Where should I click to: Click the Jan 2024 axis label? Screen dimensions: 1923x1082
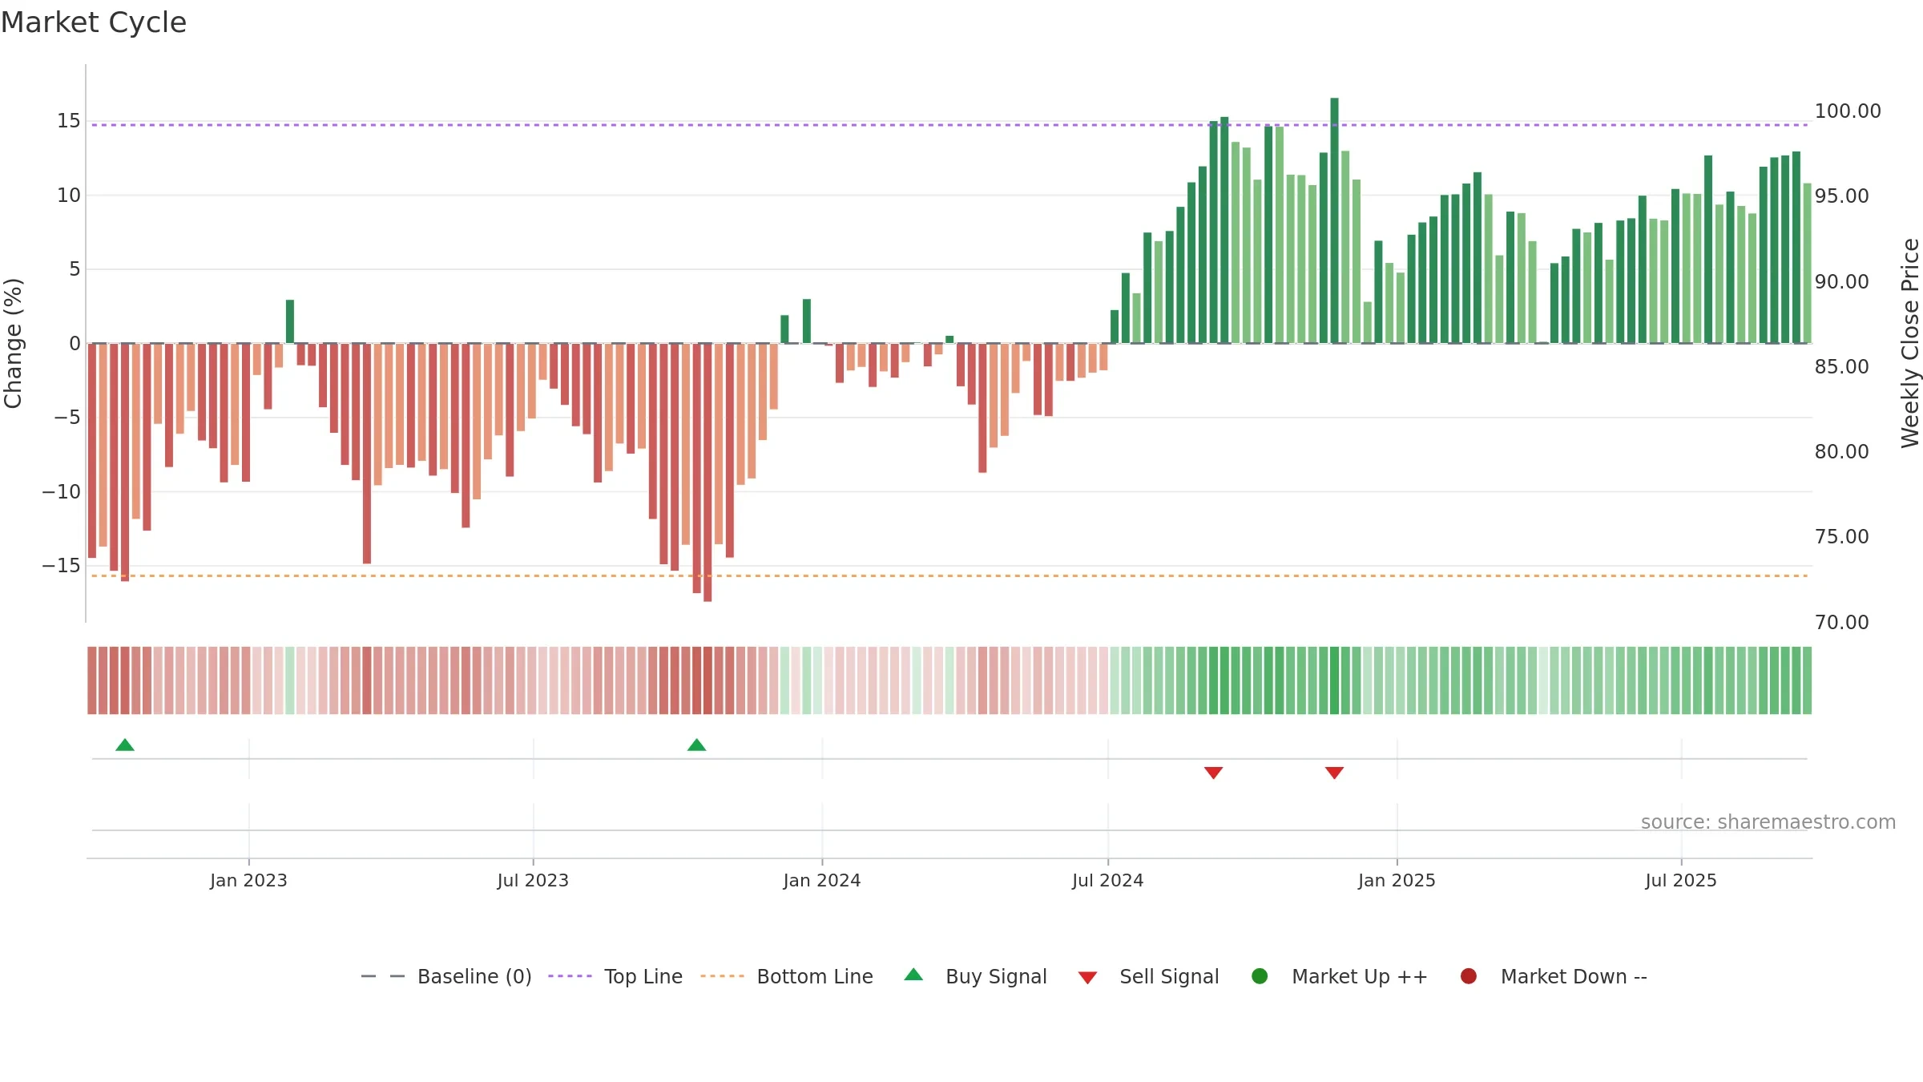[x=822, y=880]
